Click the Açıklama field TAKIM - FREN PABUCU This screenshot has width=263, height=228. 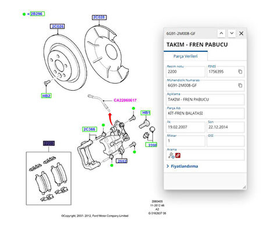coord(205,99)
